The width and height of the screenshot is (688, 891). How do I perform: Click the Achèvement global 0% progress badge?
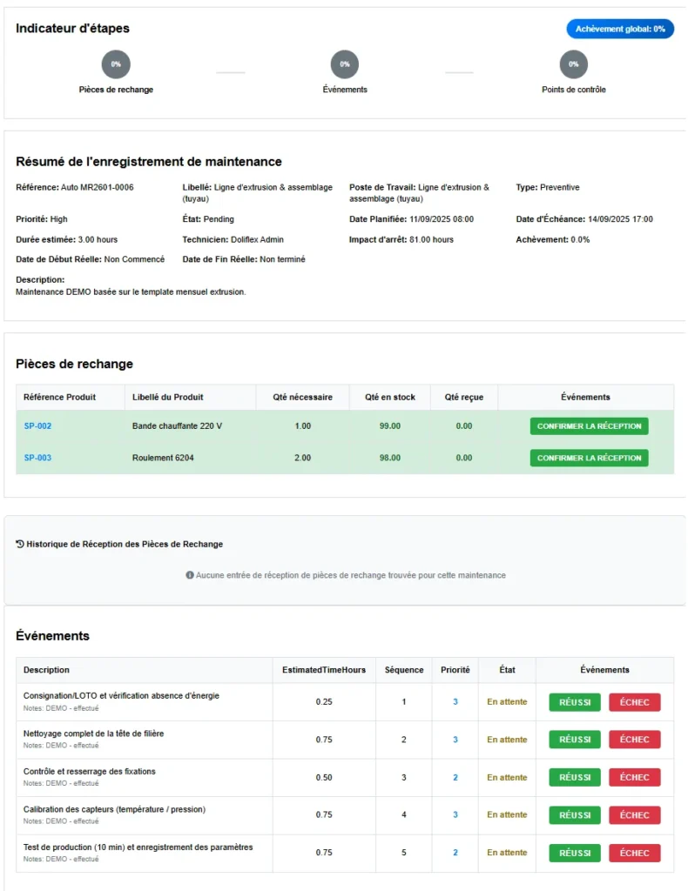pyautogui.click(x=620, y=29)
